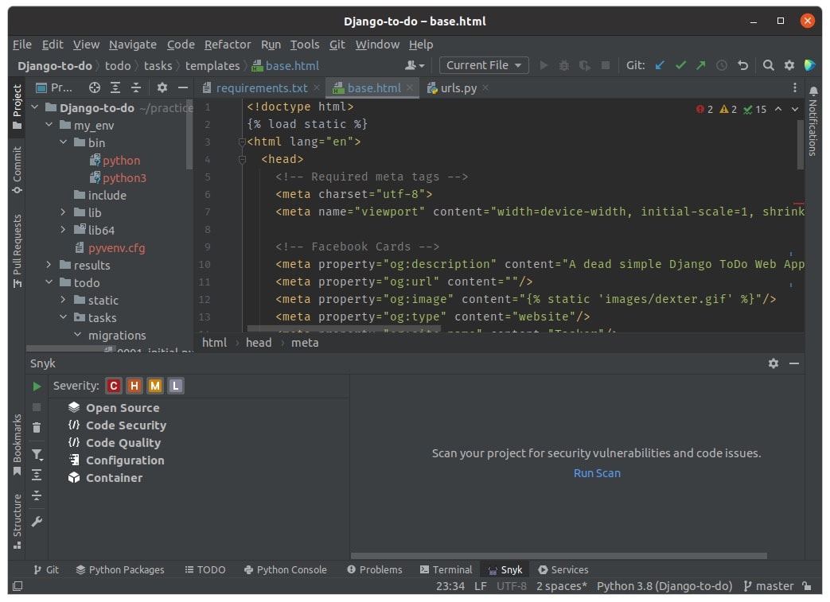Switch to the urls.py editor tab

click(458, 87)
